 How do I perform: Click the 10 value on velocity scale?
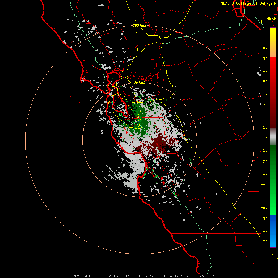pyautogui.click(x=265, y=128)
